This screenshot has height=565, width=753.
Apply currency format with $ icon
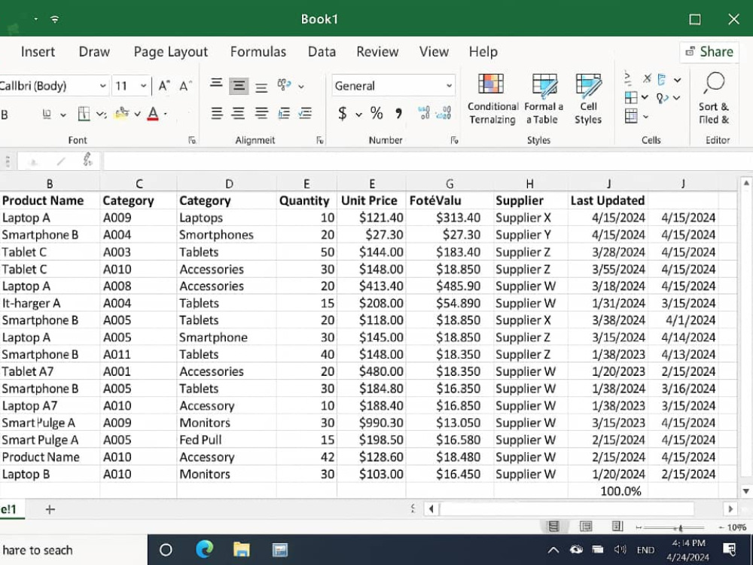point(343,114)
